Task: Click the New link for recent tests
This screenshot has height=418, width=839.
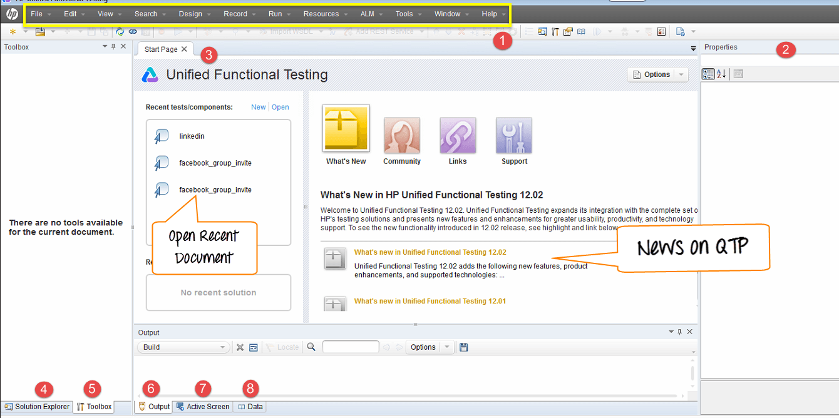Action: (x=258, y=107)
